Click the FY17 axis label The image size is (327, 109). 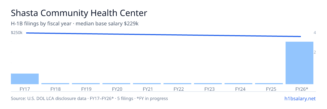tap(25, 89)
